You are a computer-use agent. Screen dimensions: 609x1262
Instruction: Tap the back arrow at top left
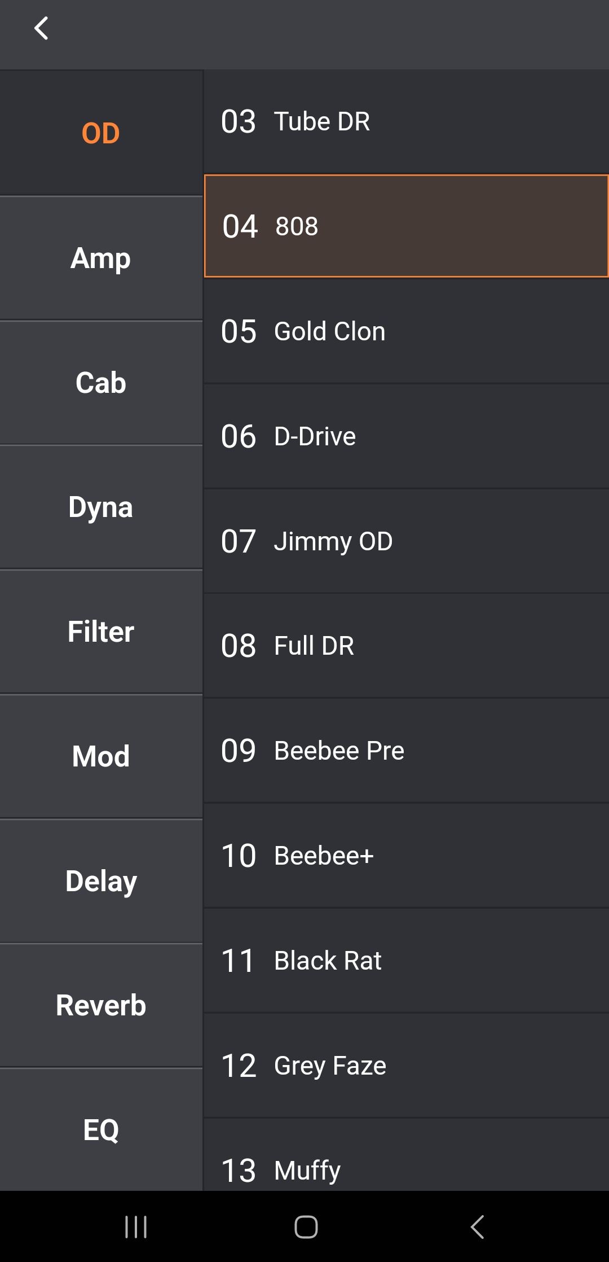click(41, 28)
